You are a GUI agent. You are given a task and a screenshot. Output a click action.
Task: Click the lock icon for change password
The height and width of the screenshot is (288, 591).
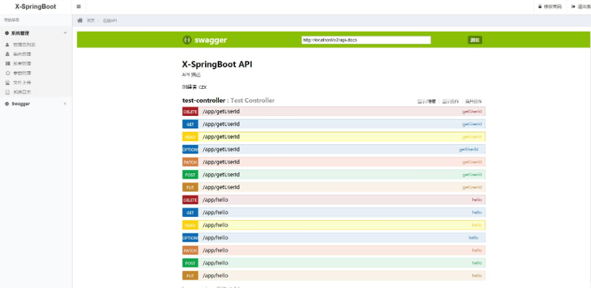(x=540, y=7)
